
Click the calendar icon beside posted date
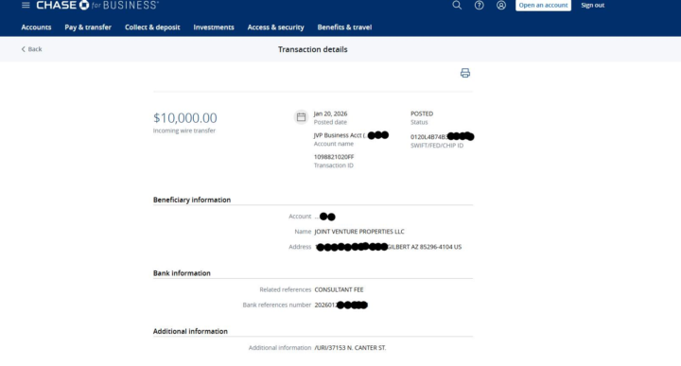pos(301,116)
